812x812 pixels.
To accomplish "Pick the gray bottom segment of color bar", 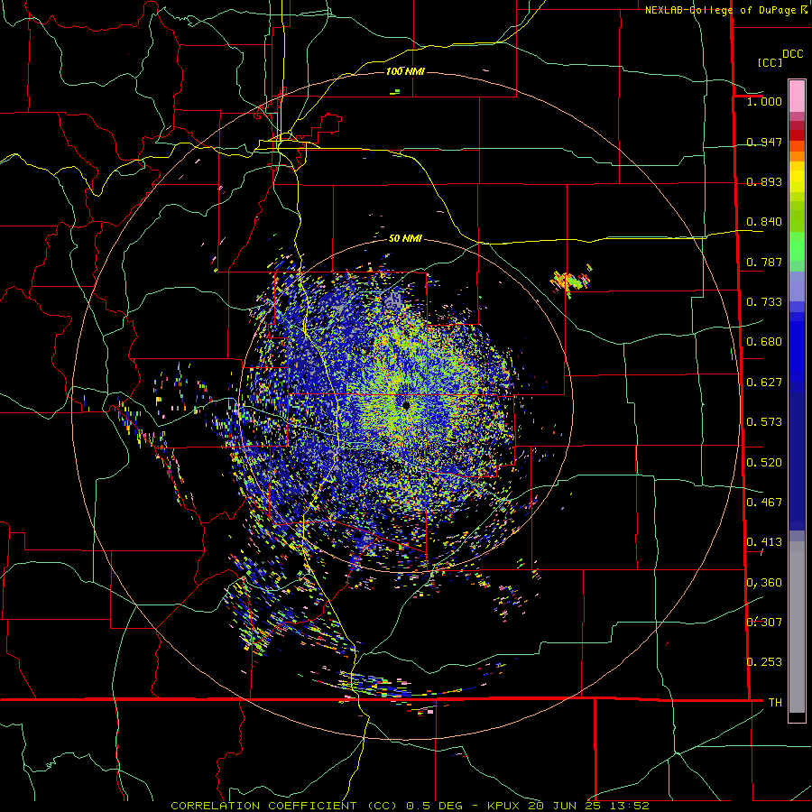I will click(x=797, y=627).
